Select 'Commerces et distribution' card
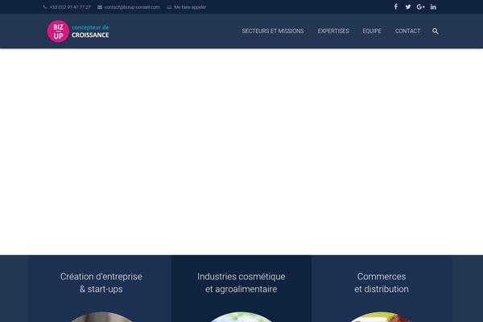The width and height of the screenshot is (483, 322). pyautogui.click(x=382, y=289)
